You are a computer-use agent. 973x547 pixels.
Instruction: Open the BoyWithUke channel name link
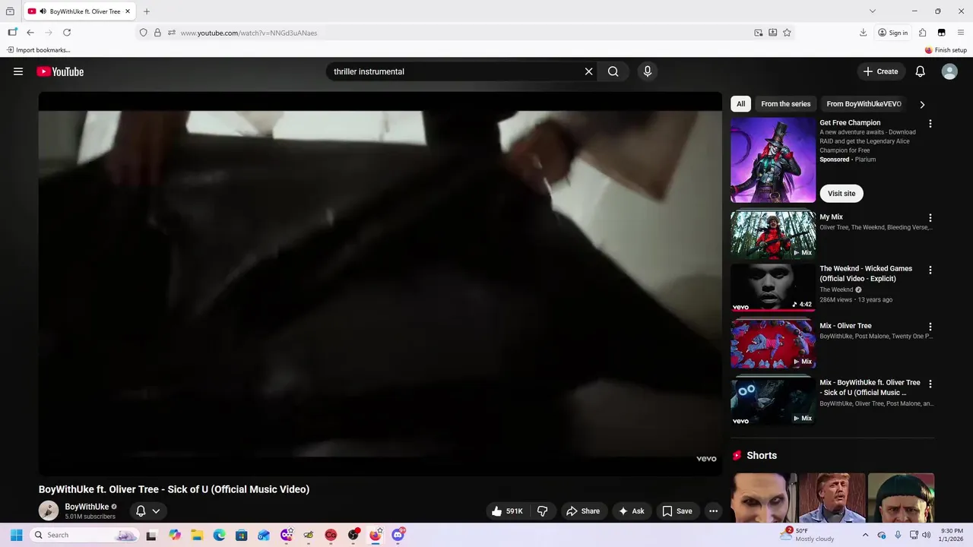[87, 507]
